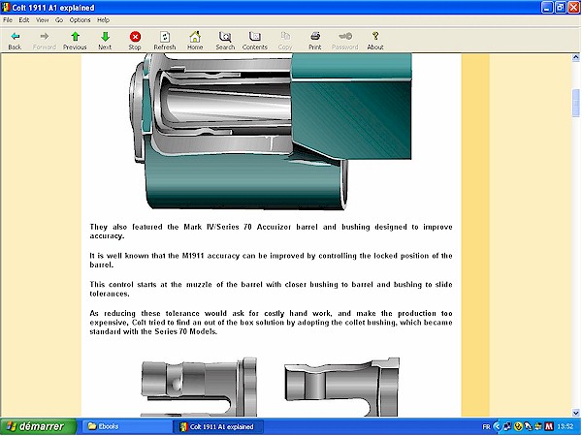The height and width of the screenshot is (436, 582).
Task: Open the File menu
Action: (x=8, y=20)
